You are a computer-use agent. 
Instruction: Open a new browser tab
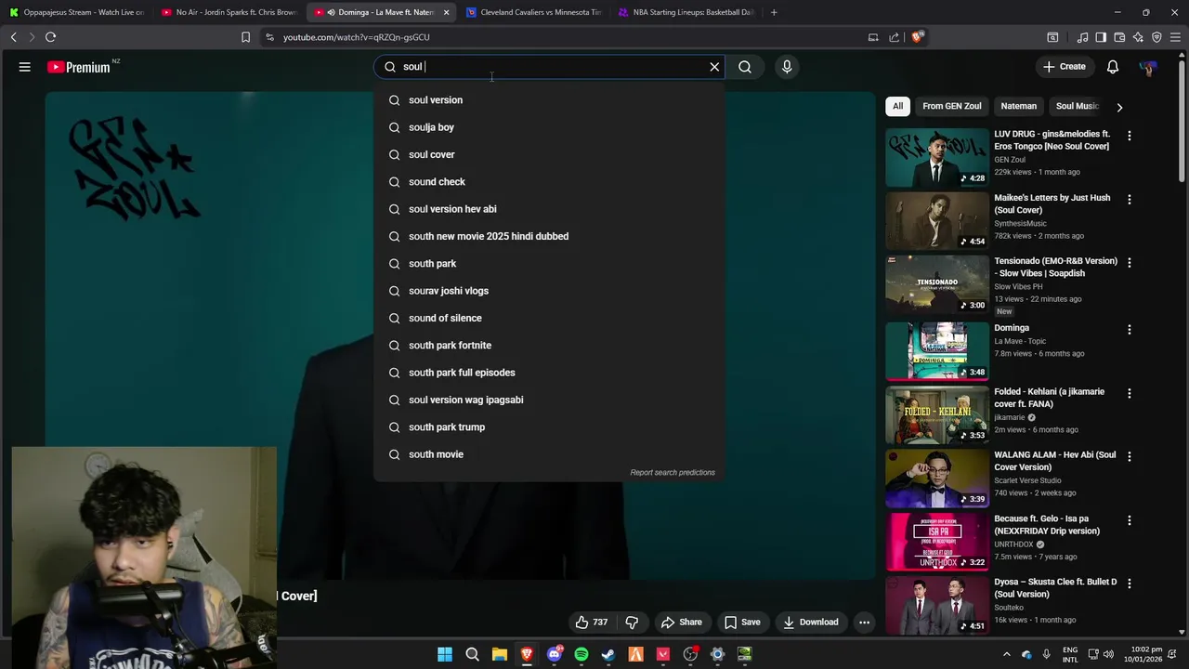(x=774, y=12)
